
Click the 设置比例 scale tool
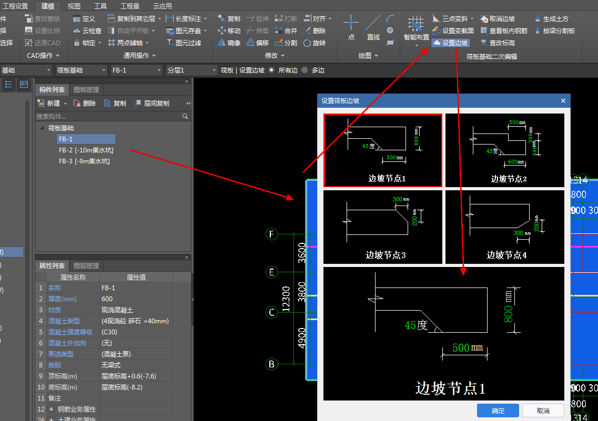tap(42, 30)
